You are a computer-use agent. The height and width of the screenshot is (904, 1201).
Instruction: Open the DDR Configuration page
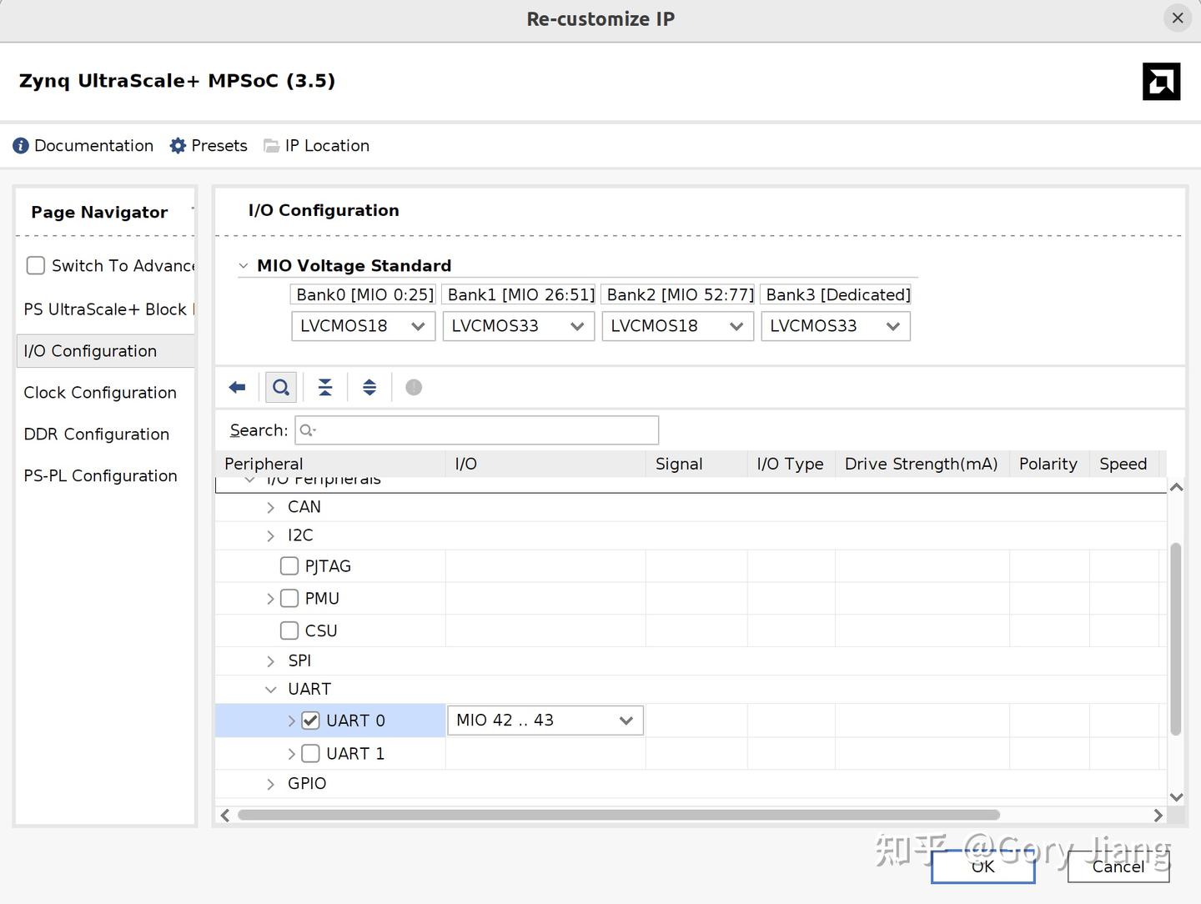click(x=96, y=434)
